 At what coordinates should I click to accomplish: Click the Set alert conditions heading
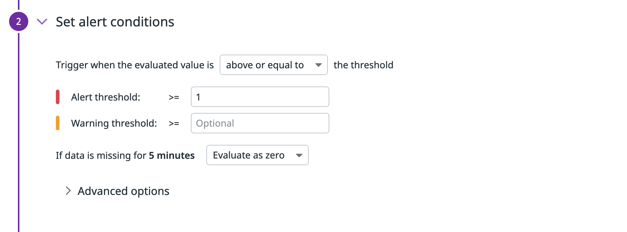pyautogui.click(x=115, y=22)
